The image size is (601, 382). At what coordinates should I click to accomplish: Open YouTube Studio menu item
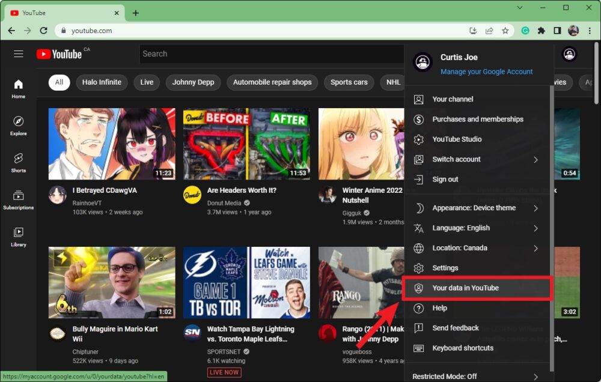tap(457, 139)
